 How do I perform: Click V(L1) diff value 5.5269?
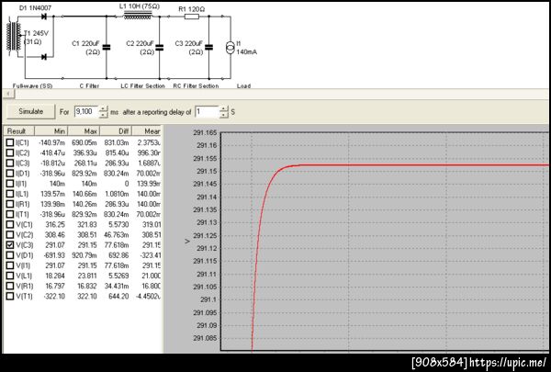click(x=118, y=276)
